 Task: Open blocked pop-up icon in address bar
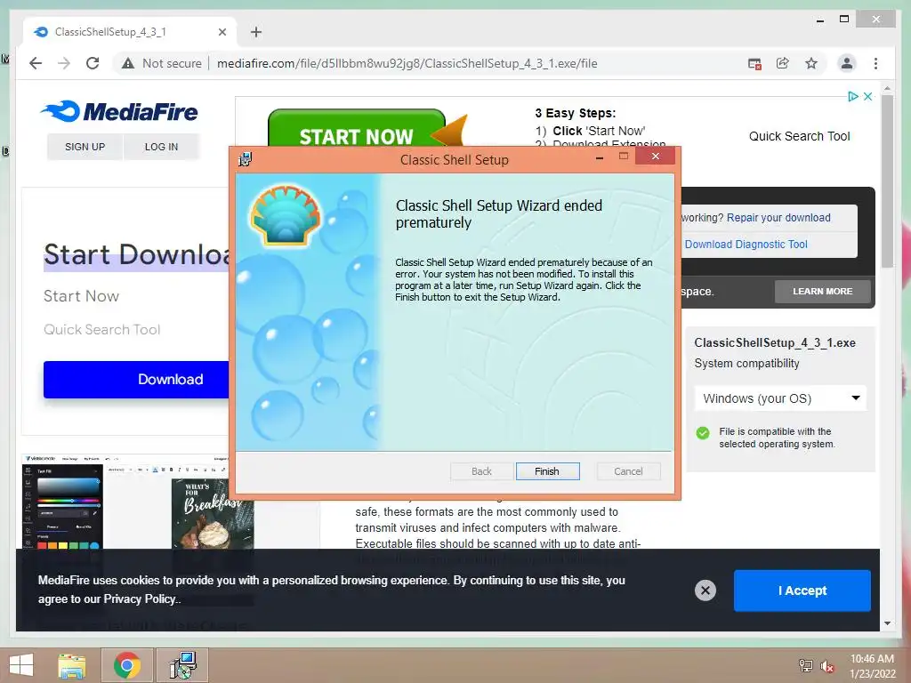pos(754,64)
